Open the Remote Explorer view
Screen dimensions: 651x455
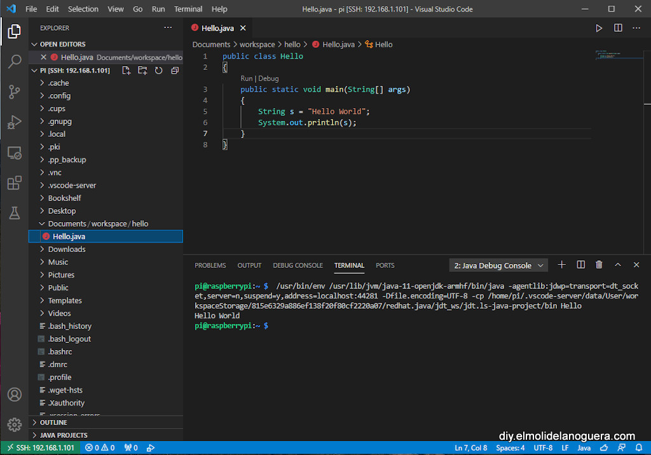click(14, 153)
